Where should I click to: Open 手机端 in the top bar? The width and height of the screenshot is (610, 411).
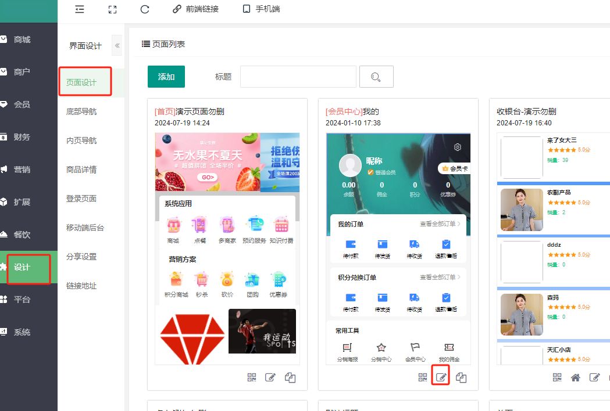click(261, 9)
